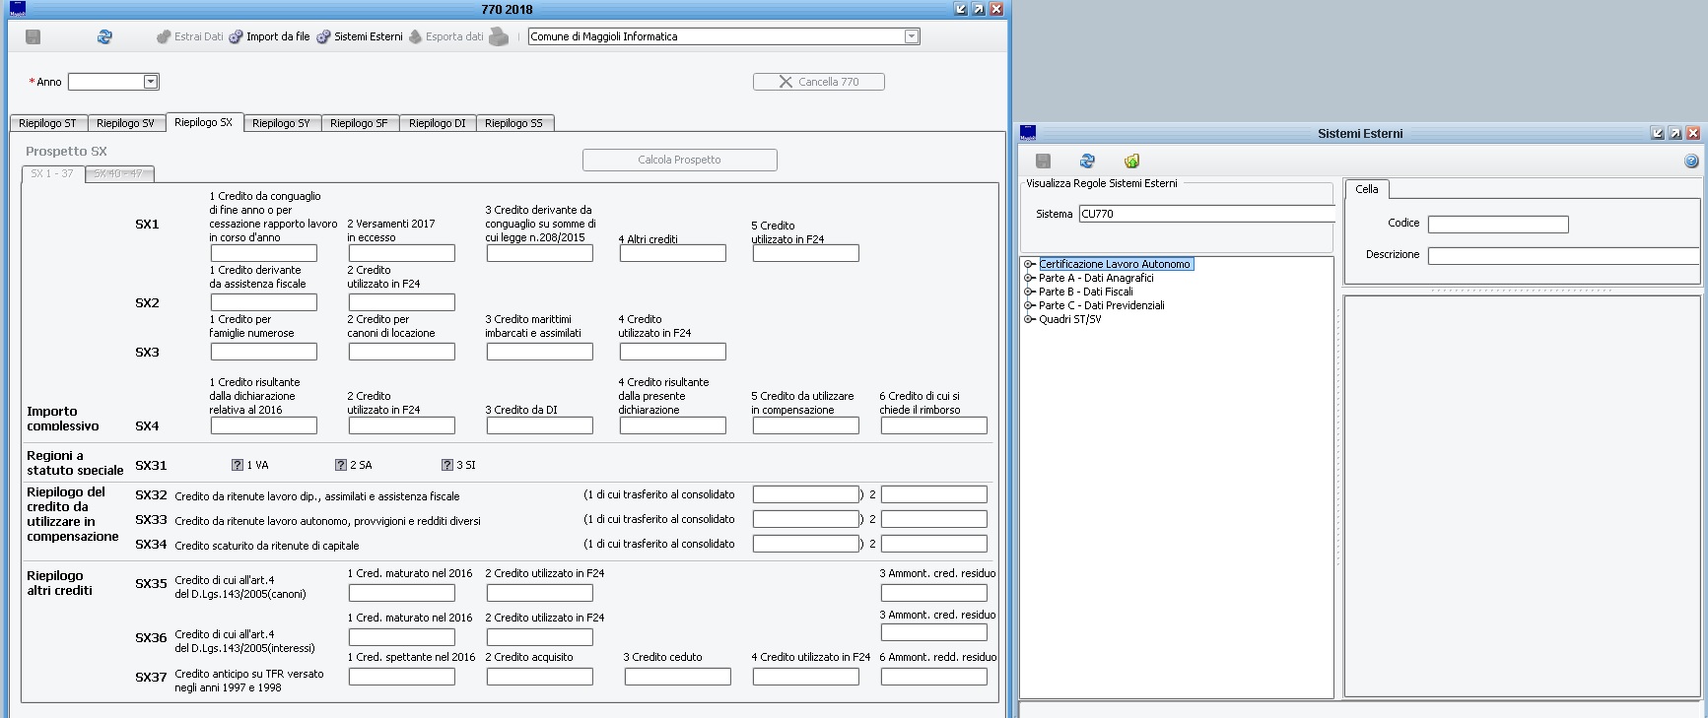Select Quadri ST/SV in the rules tree
Image resolution: width=1708 pixels, height=718 pixels.
pyautogui.click(x=1069, y=319)
